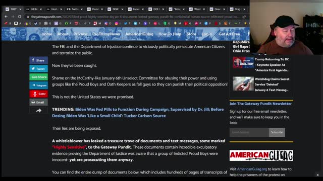Tweet this article
This screenshot has height=181, width=323.
point(38,69)
